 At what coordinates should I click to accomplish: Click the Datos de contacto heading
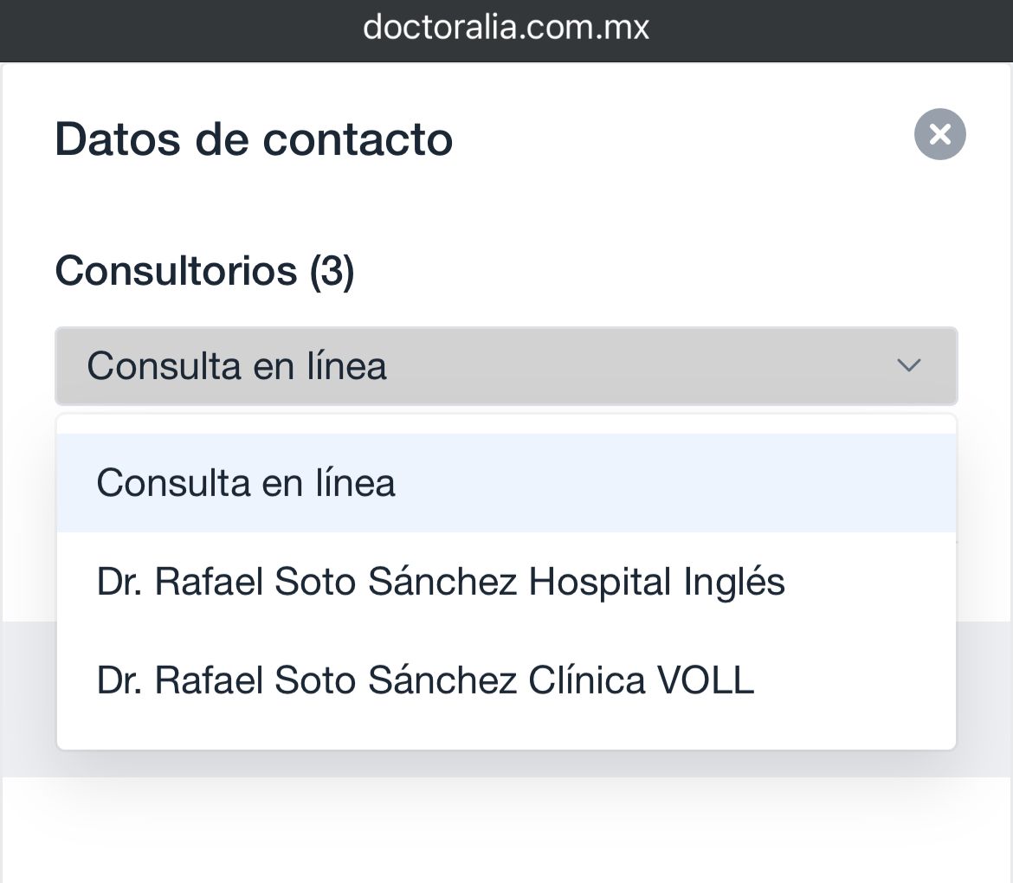tap(254, 139)
